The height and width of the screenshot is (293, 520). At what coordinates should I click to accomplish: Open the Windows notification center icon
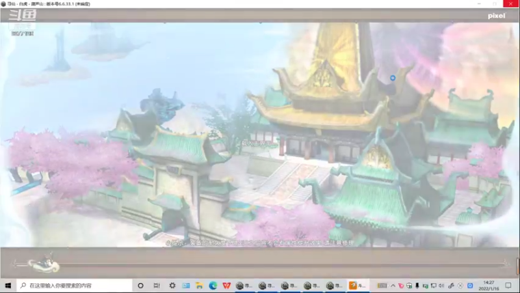pos(508,285)
